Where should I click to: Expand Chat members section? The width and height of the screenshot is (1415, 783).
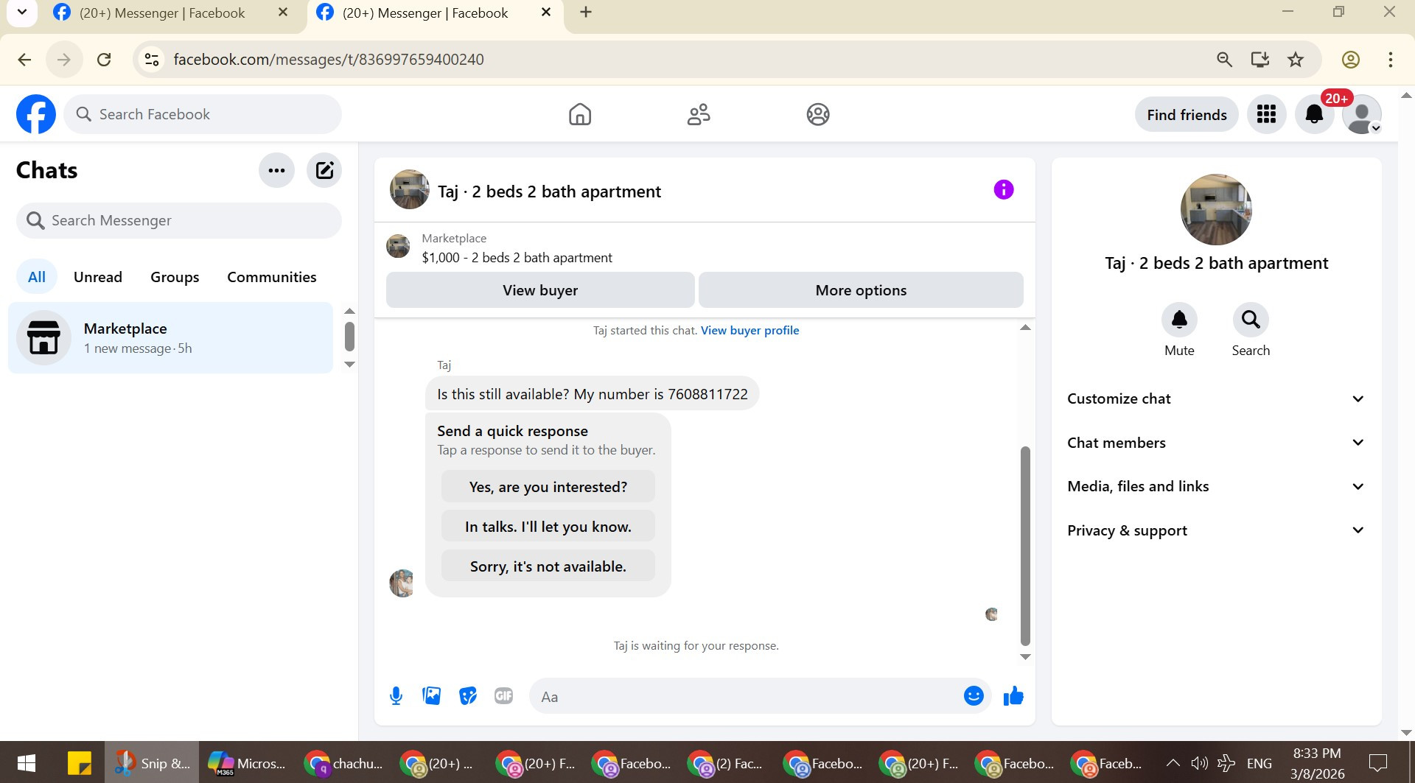pos(1216,443)
